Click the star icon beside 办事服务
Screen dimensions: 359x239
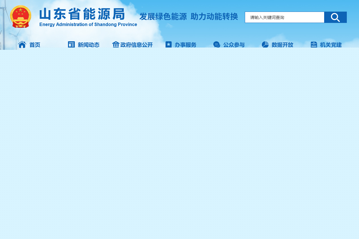click(169, 45)
